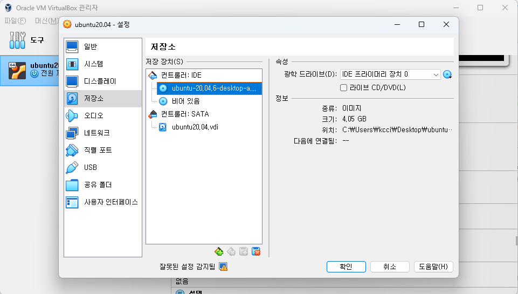Click the 일반 monitor icon
This screenshot has width=518, height=294.
point(72,46)
